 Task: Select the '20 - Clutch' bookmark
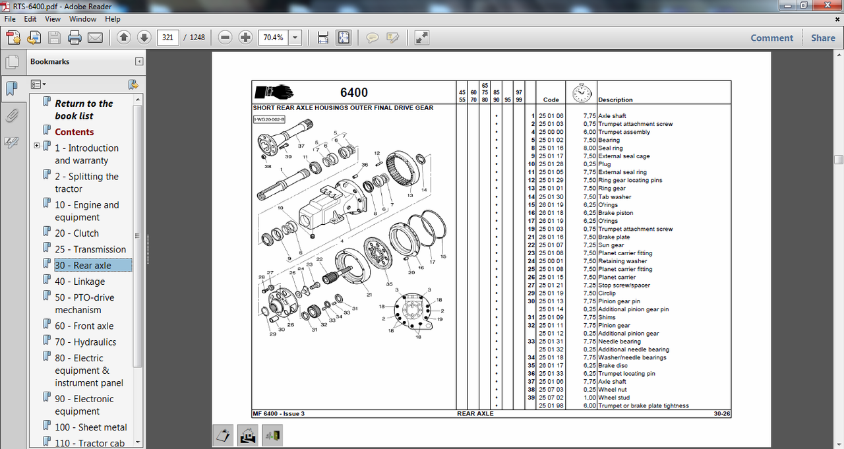[76, 233]
